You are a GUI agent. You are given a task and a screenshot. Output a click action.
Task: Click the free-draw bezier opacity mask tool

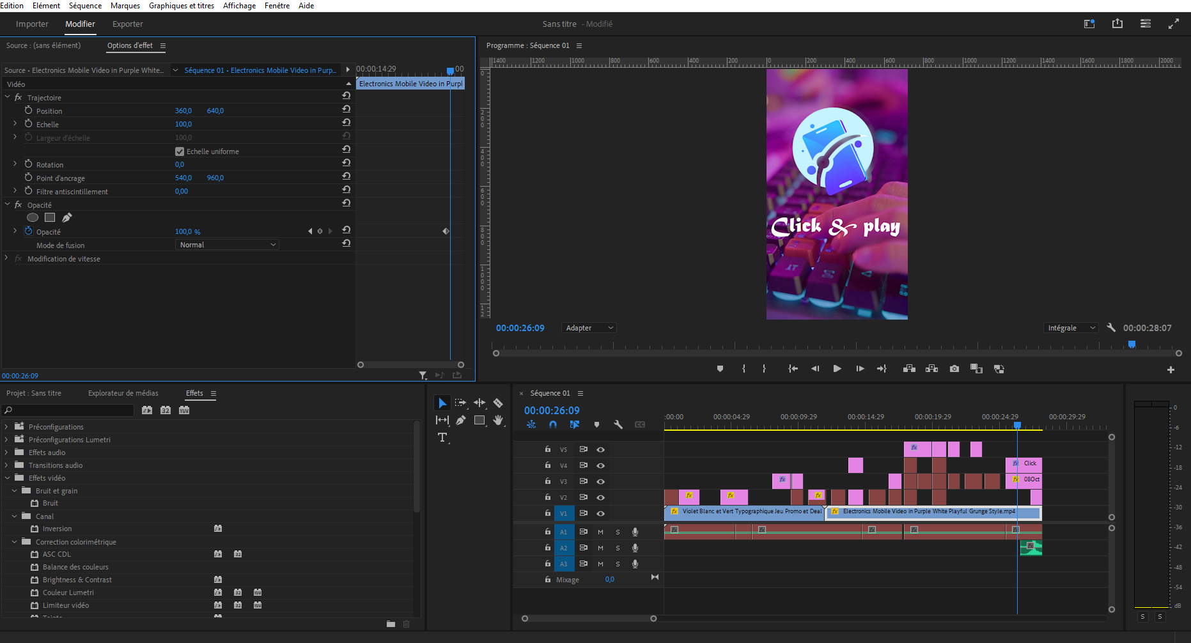click(x=67, y=218)
